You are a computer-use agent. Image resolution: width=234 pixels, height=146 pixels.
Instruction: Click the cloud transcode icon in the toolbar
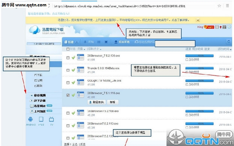(x=136, y=42)
